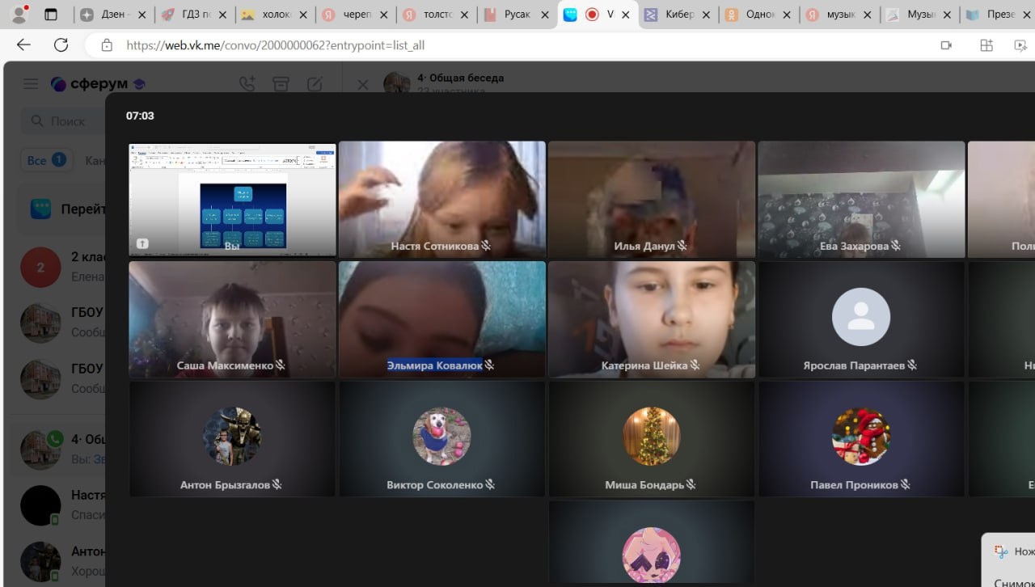Click the muted mic icon beside Катерина Шейка
This screenshot has height=587, width=1035.
tap(695, 365)
